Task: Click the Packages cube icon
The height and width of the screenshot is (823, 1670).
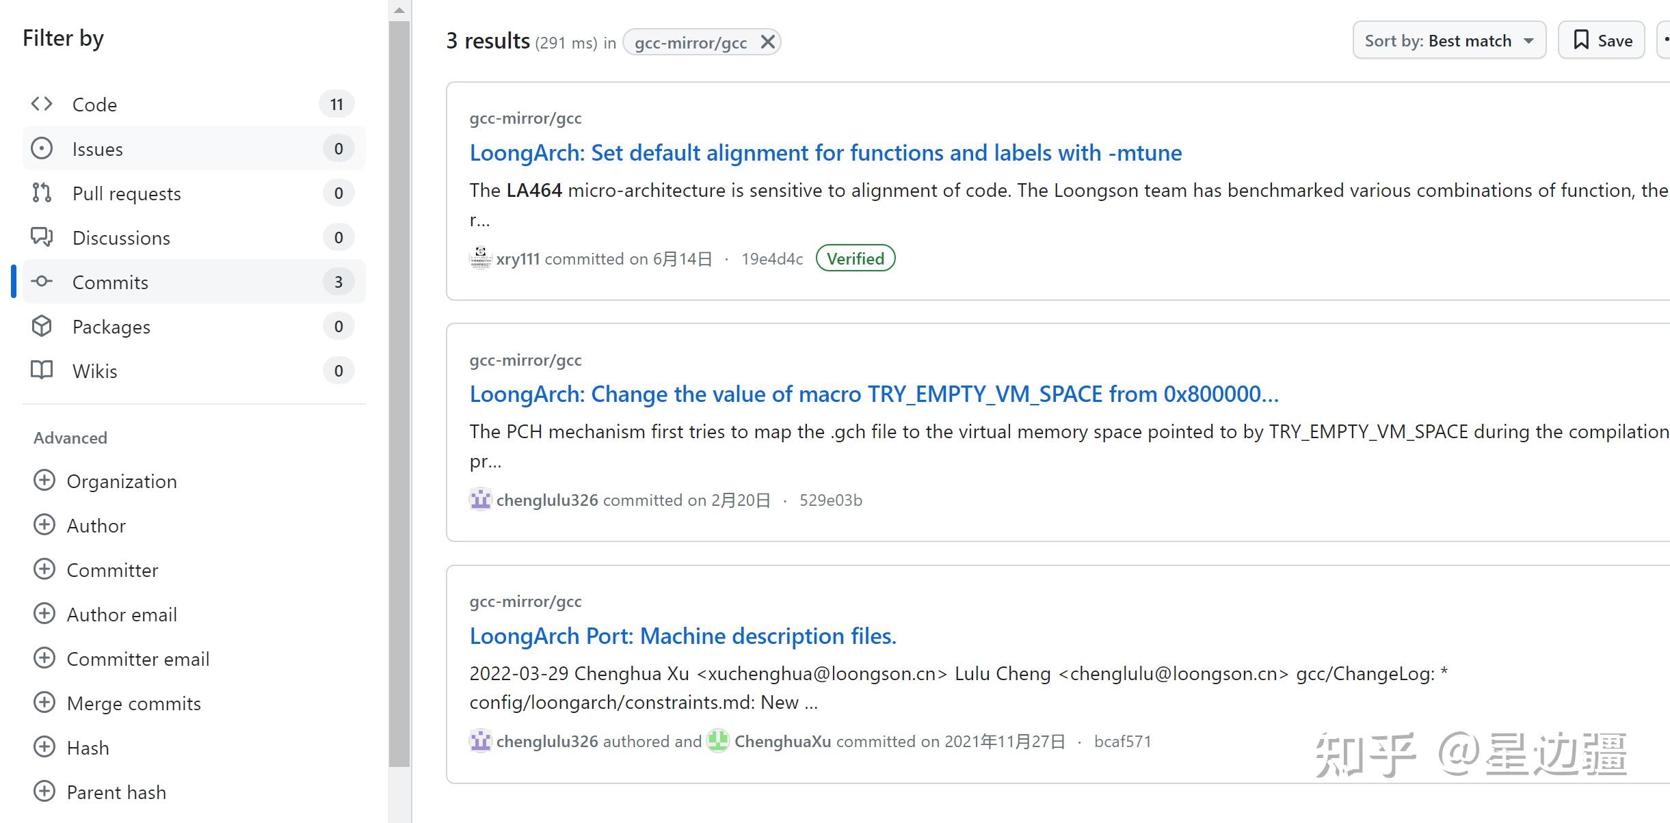Action: coord(42,326)
